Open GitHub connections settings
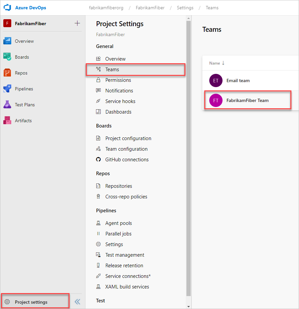 tap(127, 159)
